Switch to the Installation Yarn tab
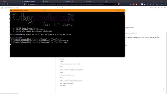Image resolution: width=167 pixels, height=94 pixels. point(73,1)
